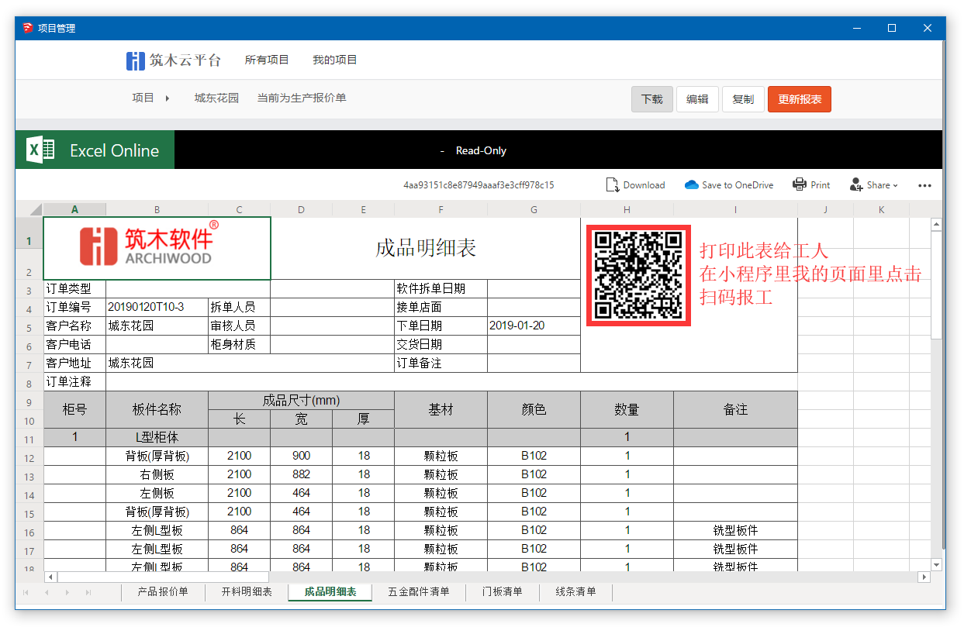This screenshot has width=971, height=634.
Task: Click the 基材 header cell
Action: [441, 410]
